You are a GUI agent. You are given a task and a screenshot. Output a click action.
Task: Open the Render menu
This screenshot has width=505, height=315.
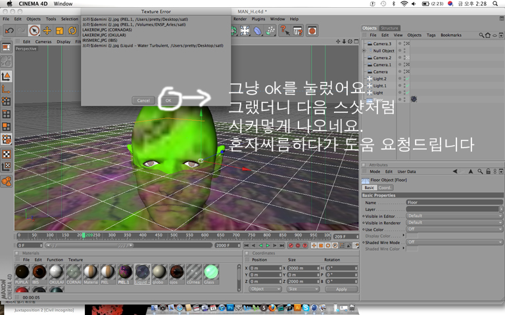[240, 19]
